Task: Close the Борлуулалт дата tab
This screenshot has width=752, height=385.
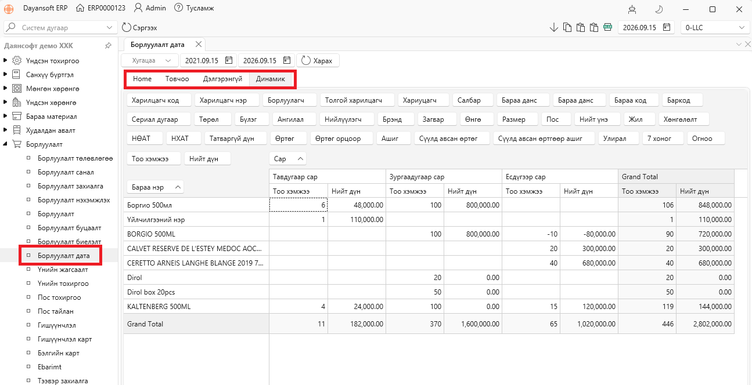Action: click(x=199, y=44)
